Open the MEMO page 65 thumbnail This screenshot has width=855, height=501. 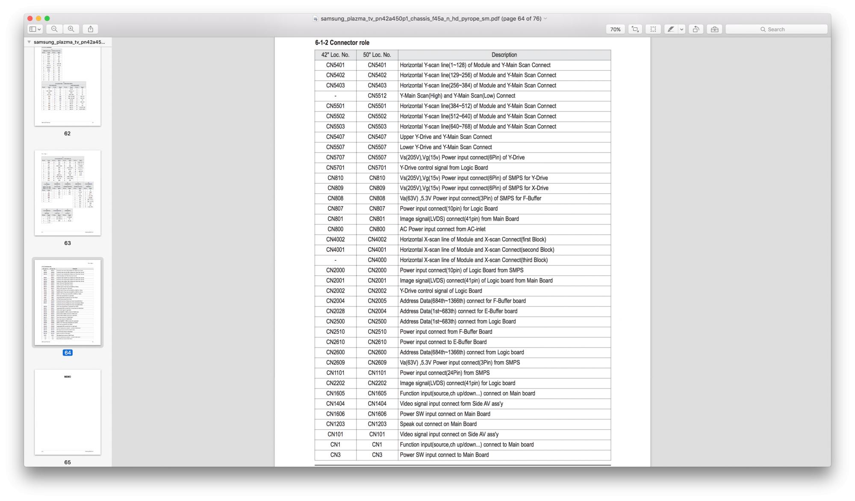tap(68, 412)
